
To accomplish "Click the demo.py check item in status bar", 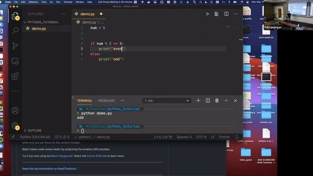I will tap(101, 137).
